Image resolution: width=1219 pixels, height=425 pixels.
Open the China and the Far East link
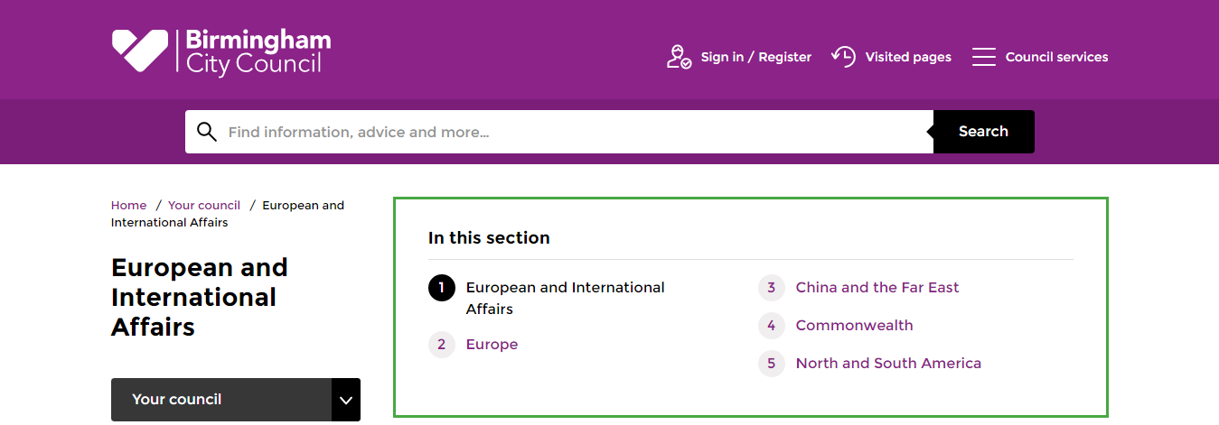877,288
